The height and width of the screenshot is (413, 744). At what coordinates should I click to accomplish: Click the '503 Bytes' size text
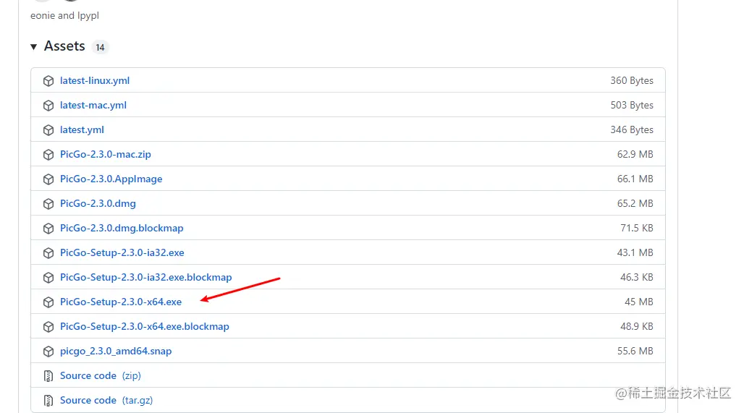point(632,106)
